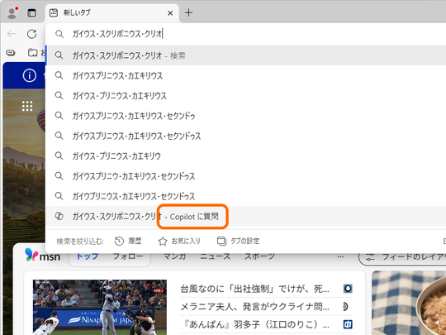Click the refresh page icon
The image size is (446, 335).
(31, 34)
